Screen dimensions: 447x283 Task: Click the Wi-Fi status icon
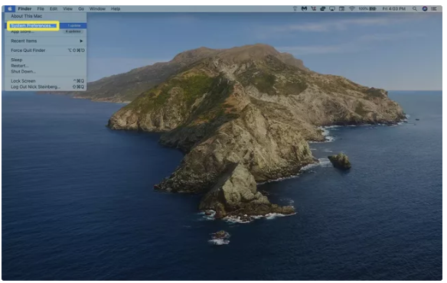352,9
